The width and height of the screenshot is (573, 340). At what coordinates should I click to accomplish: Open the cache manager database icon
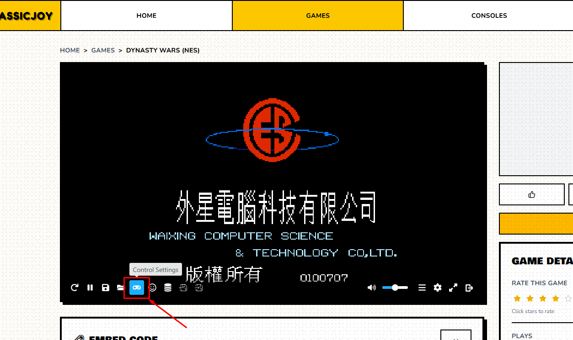coord(168,288)
